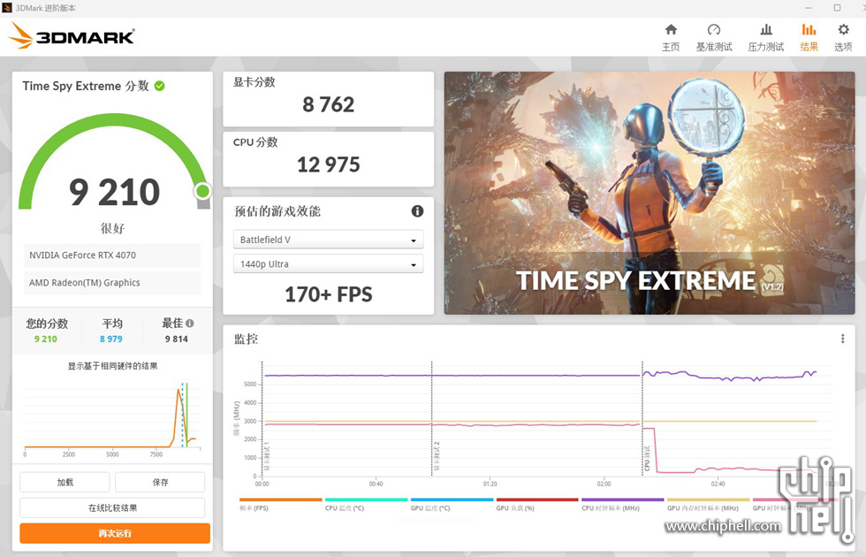
Task: Toggle the yellow GPU 内存时钟频率 legend swatch
Action: (x=708, y=500)
